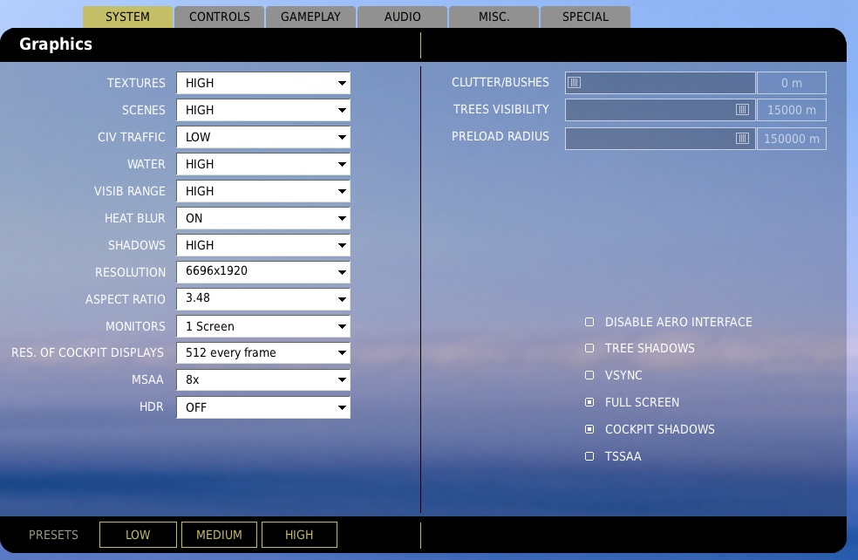Click the TREES VISIBILITY slider handle

[742, 110]
